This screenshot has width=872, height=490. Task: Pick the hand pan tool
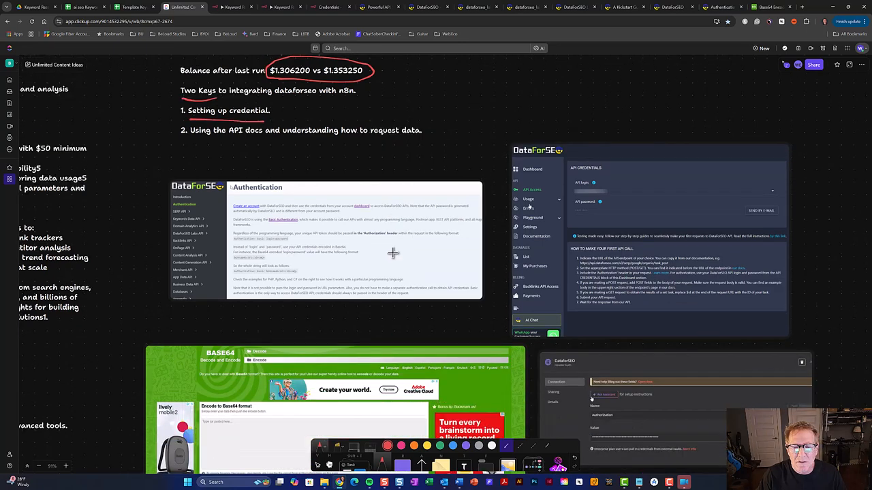(330, 465)
